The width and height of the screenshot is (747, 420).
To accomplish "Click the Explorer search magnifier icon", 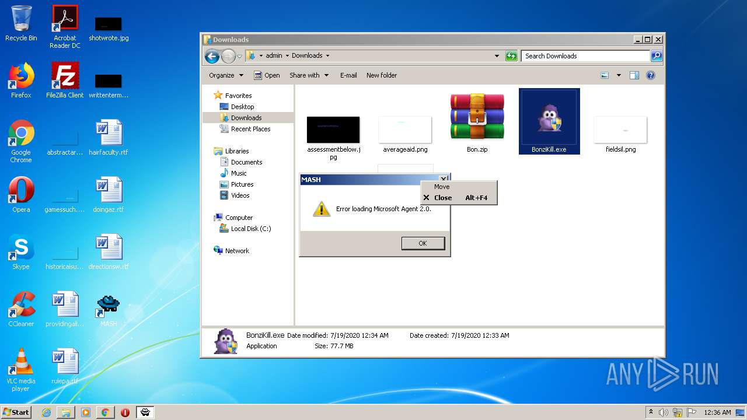I will pyautogui.click(x=657, y=56).
